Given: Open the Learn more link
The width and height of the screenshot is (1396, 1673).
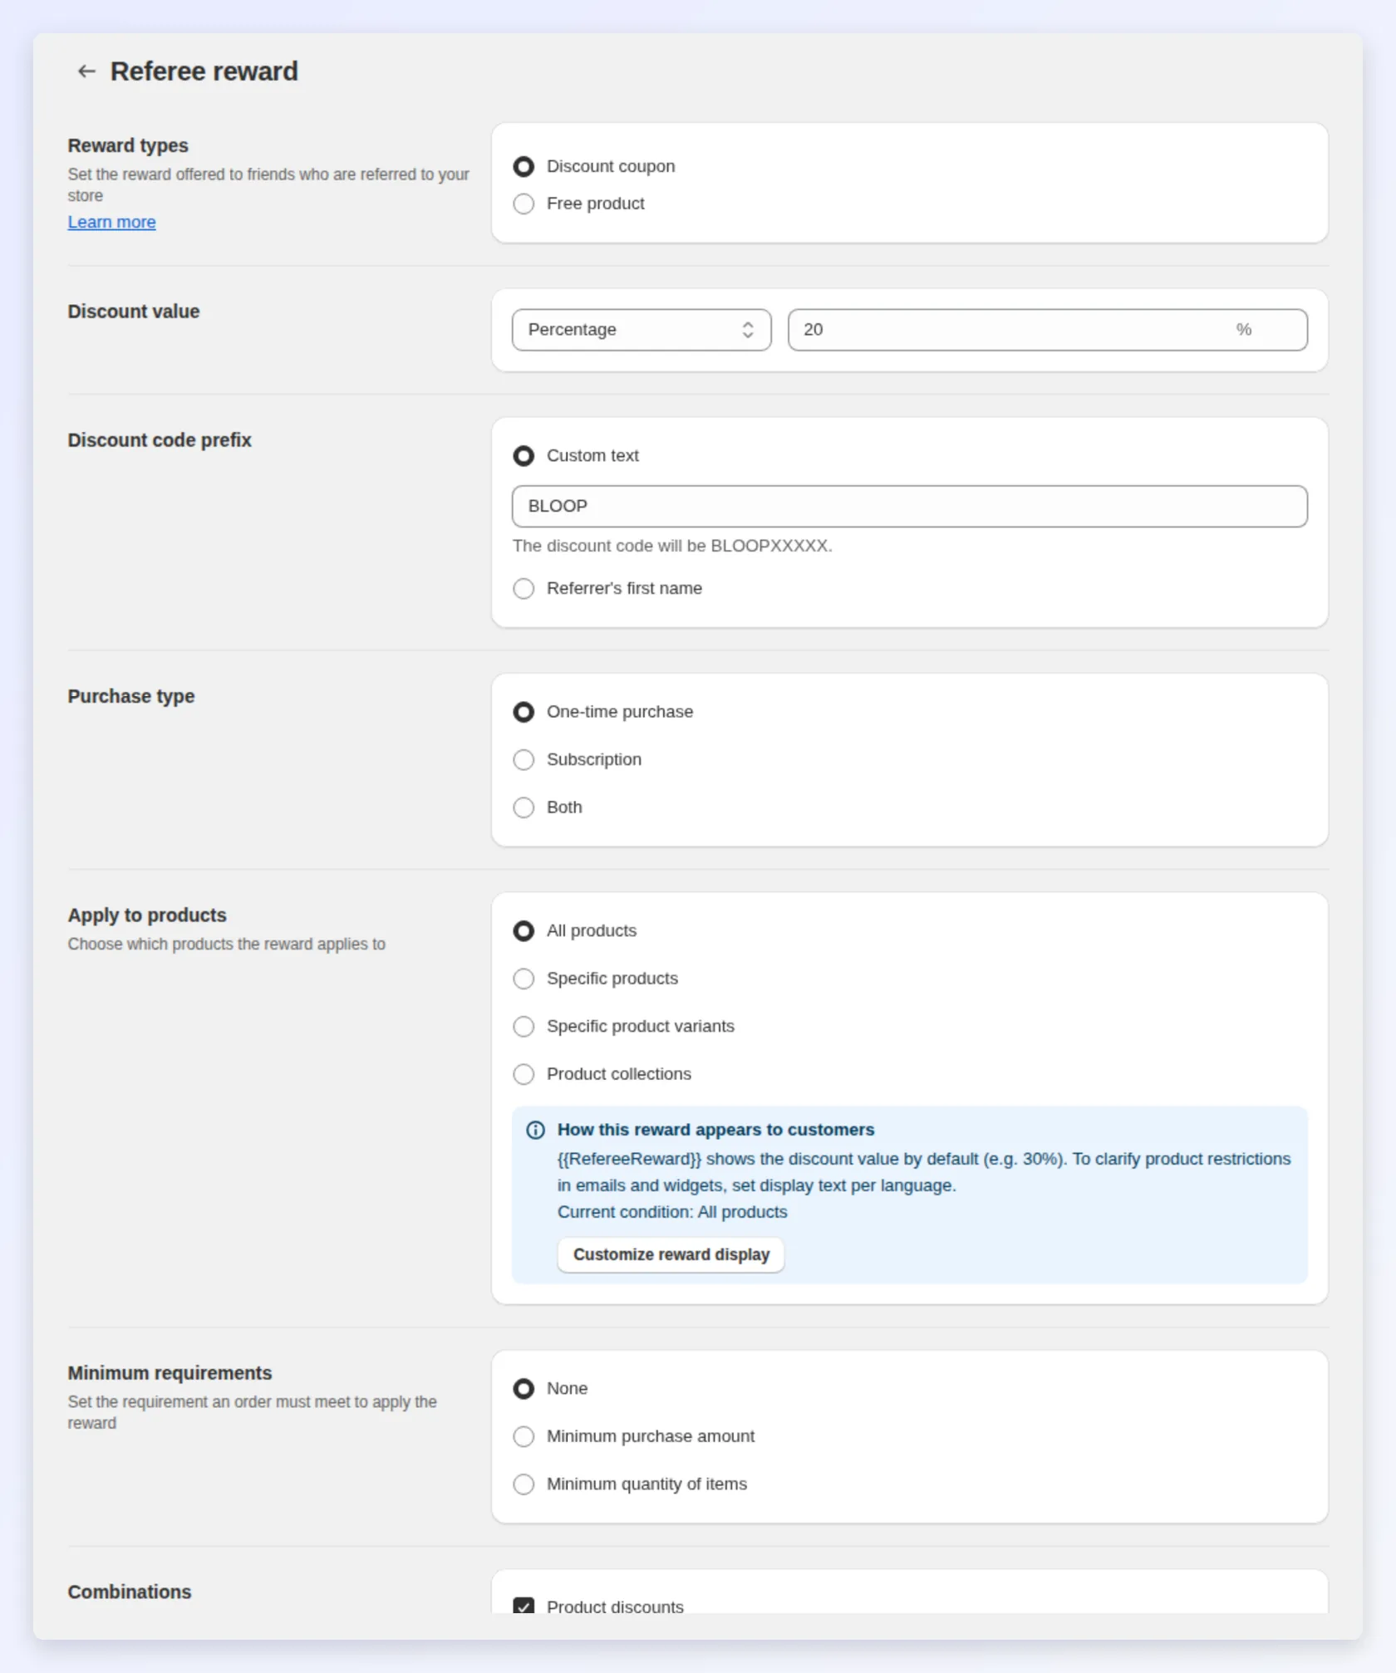Looking at the screenshot, I should [x=111, y=222].
